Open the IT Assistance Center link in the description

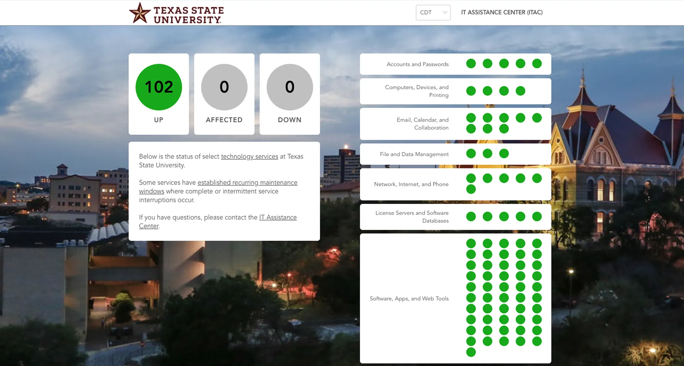pos(218,222)
